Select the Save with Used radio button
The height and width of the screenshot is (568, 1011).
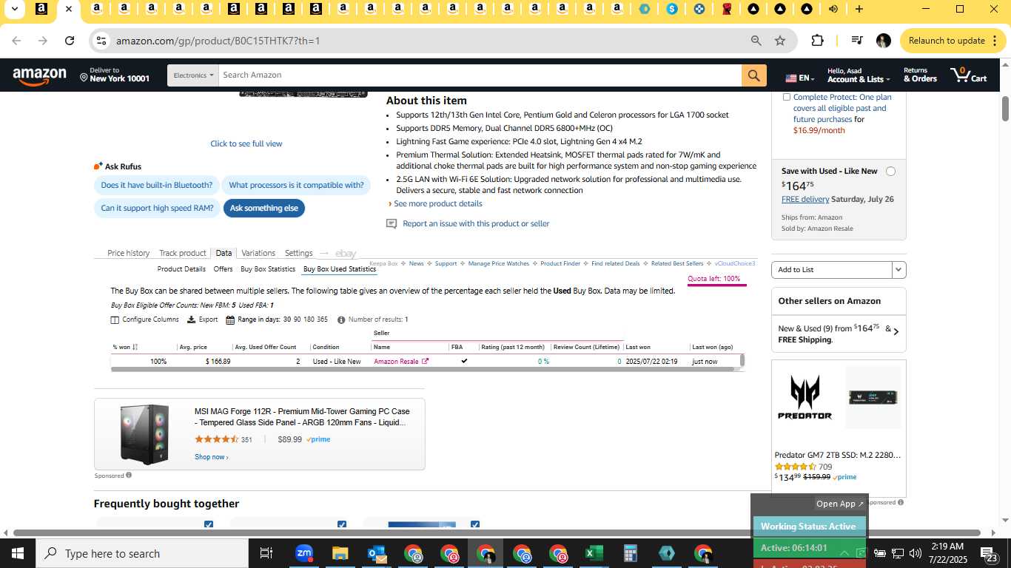[890, 171]
